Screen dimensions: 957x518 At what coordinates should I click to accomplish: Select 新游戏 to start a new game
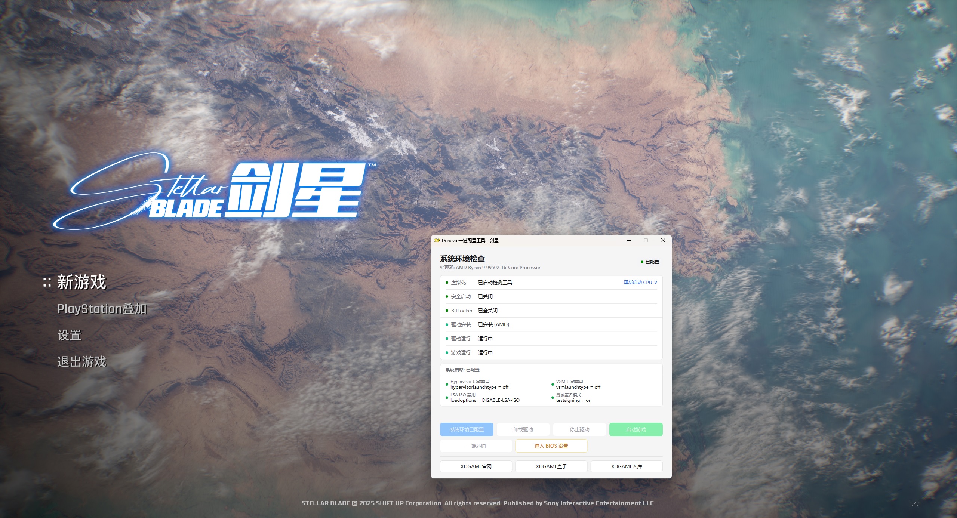click(81, 283)
